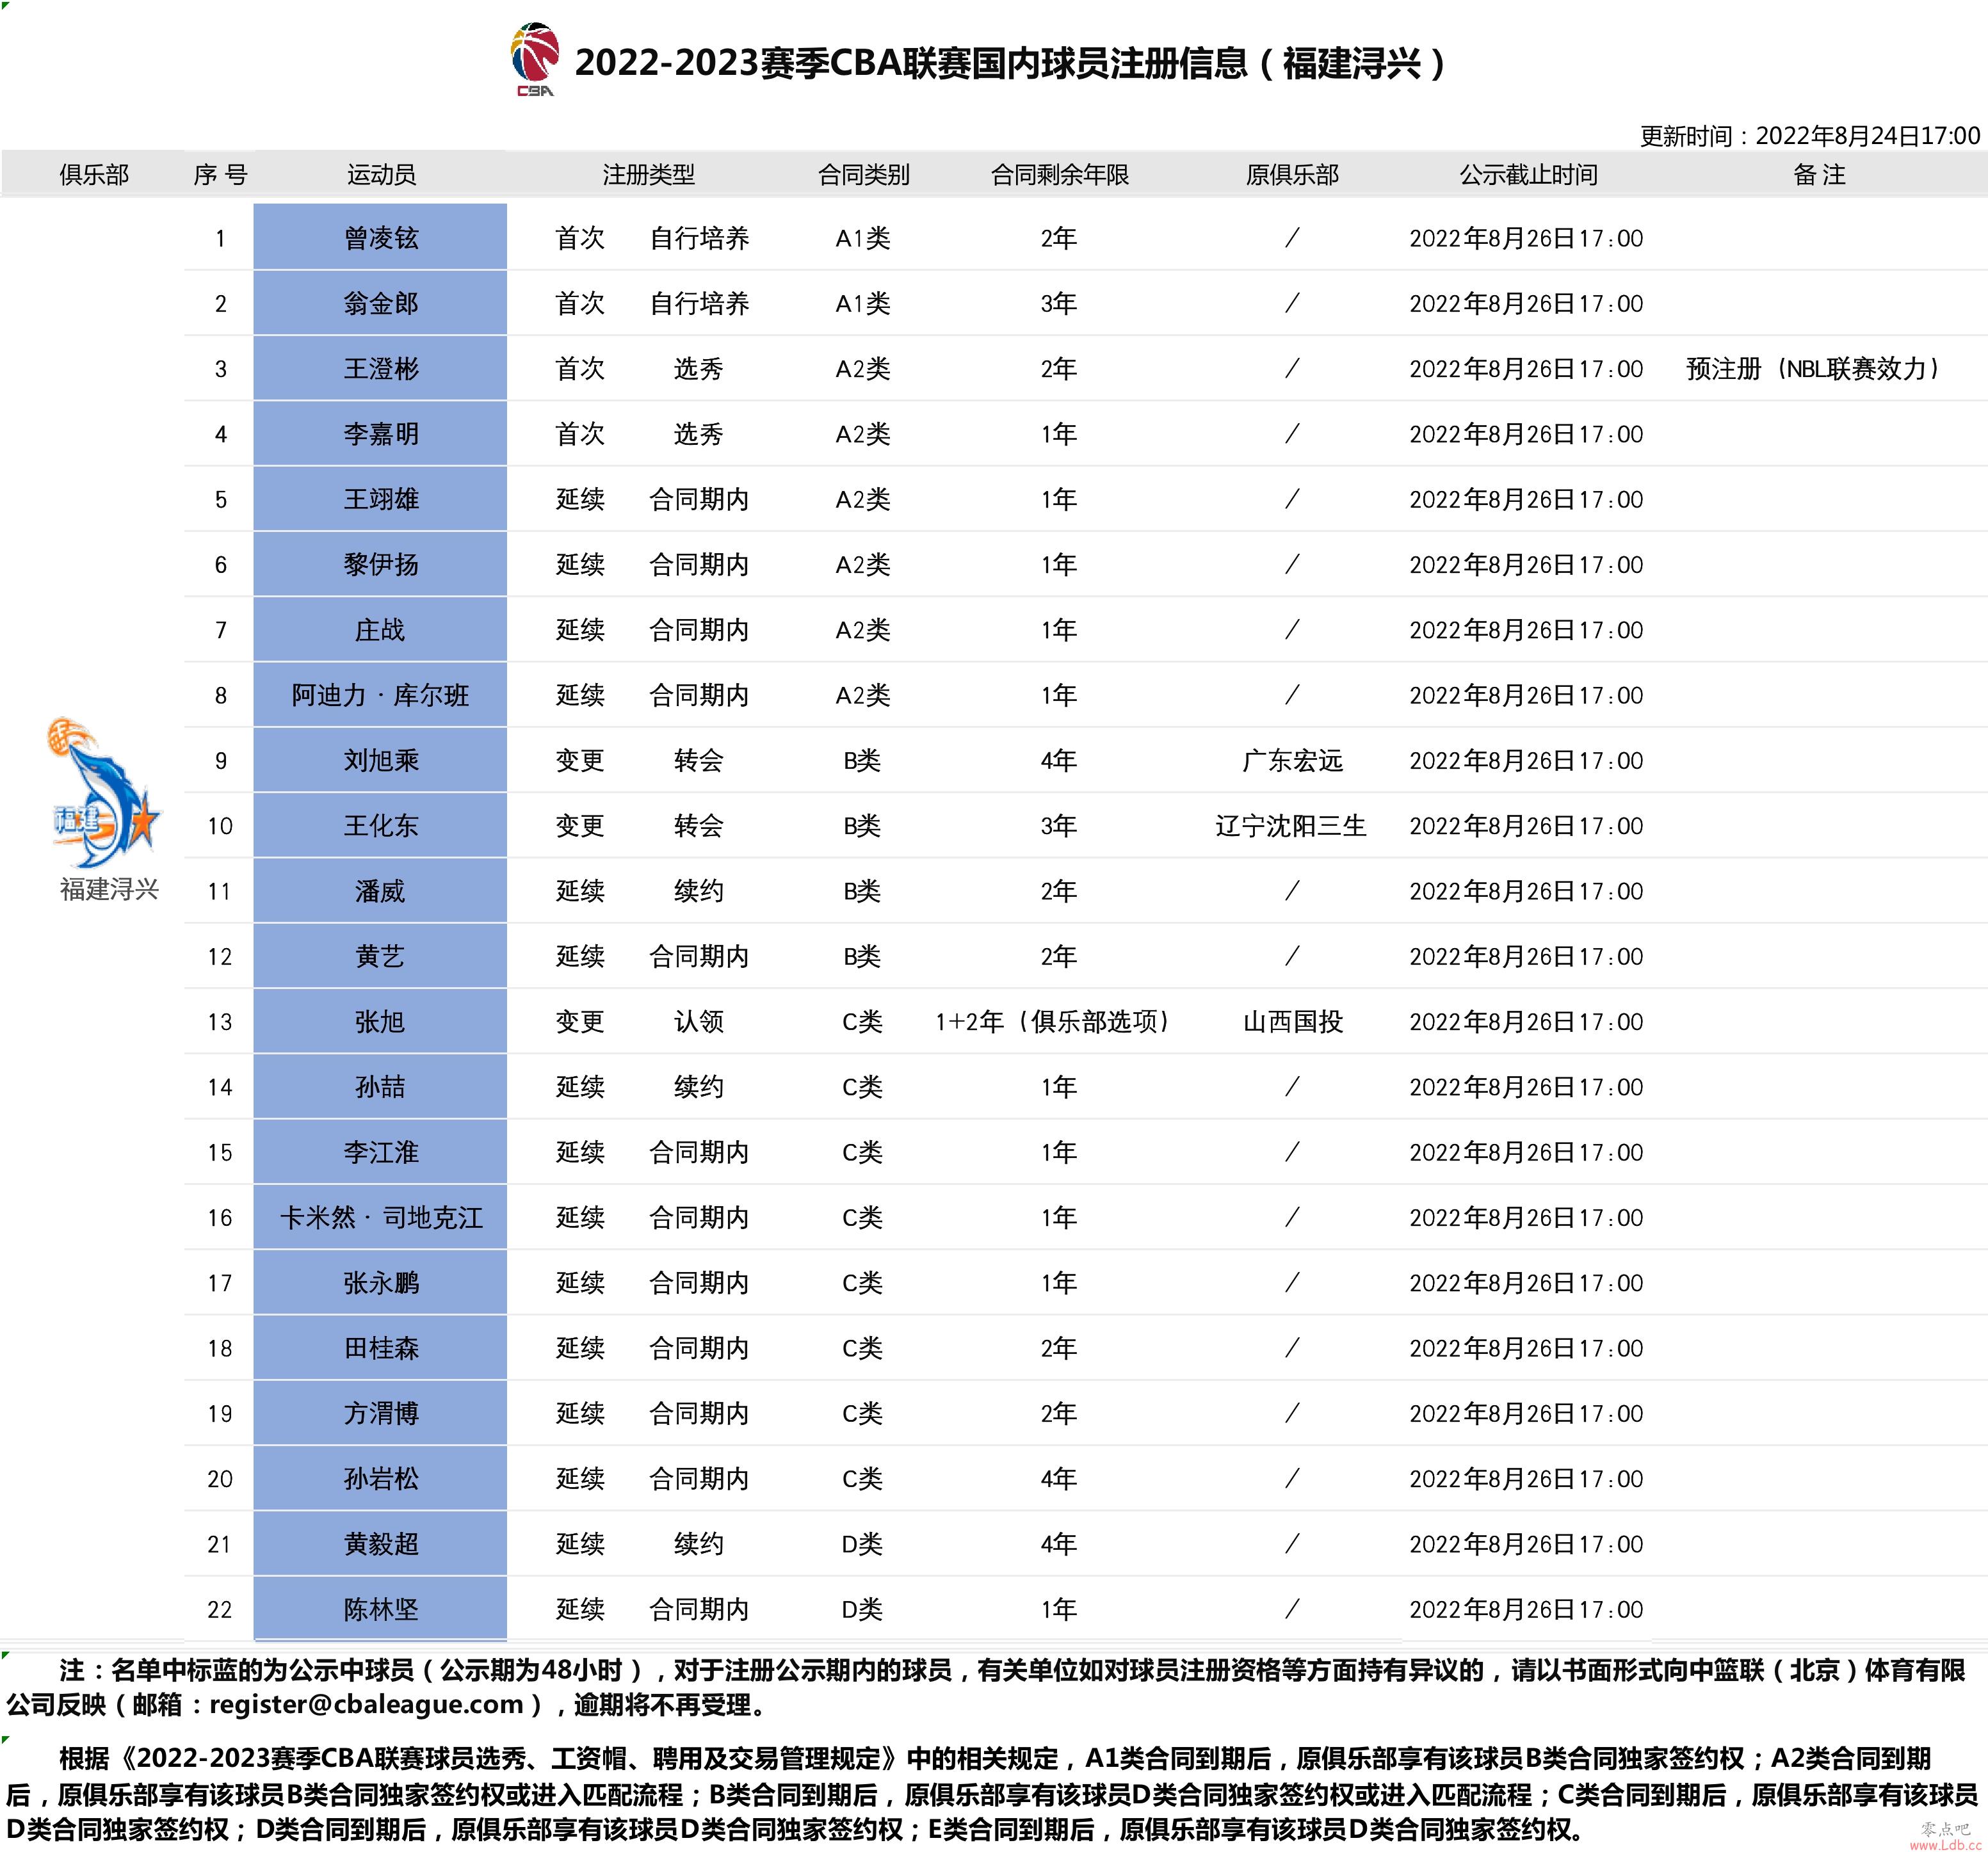The height and width of the screenshot is (1852, 1988).
Task: Click the 备注 column header
Action: point(1819,175)
